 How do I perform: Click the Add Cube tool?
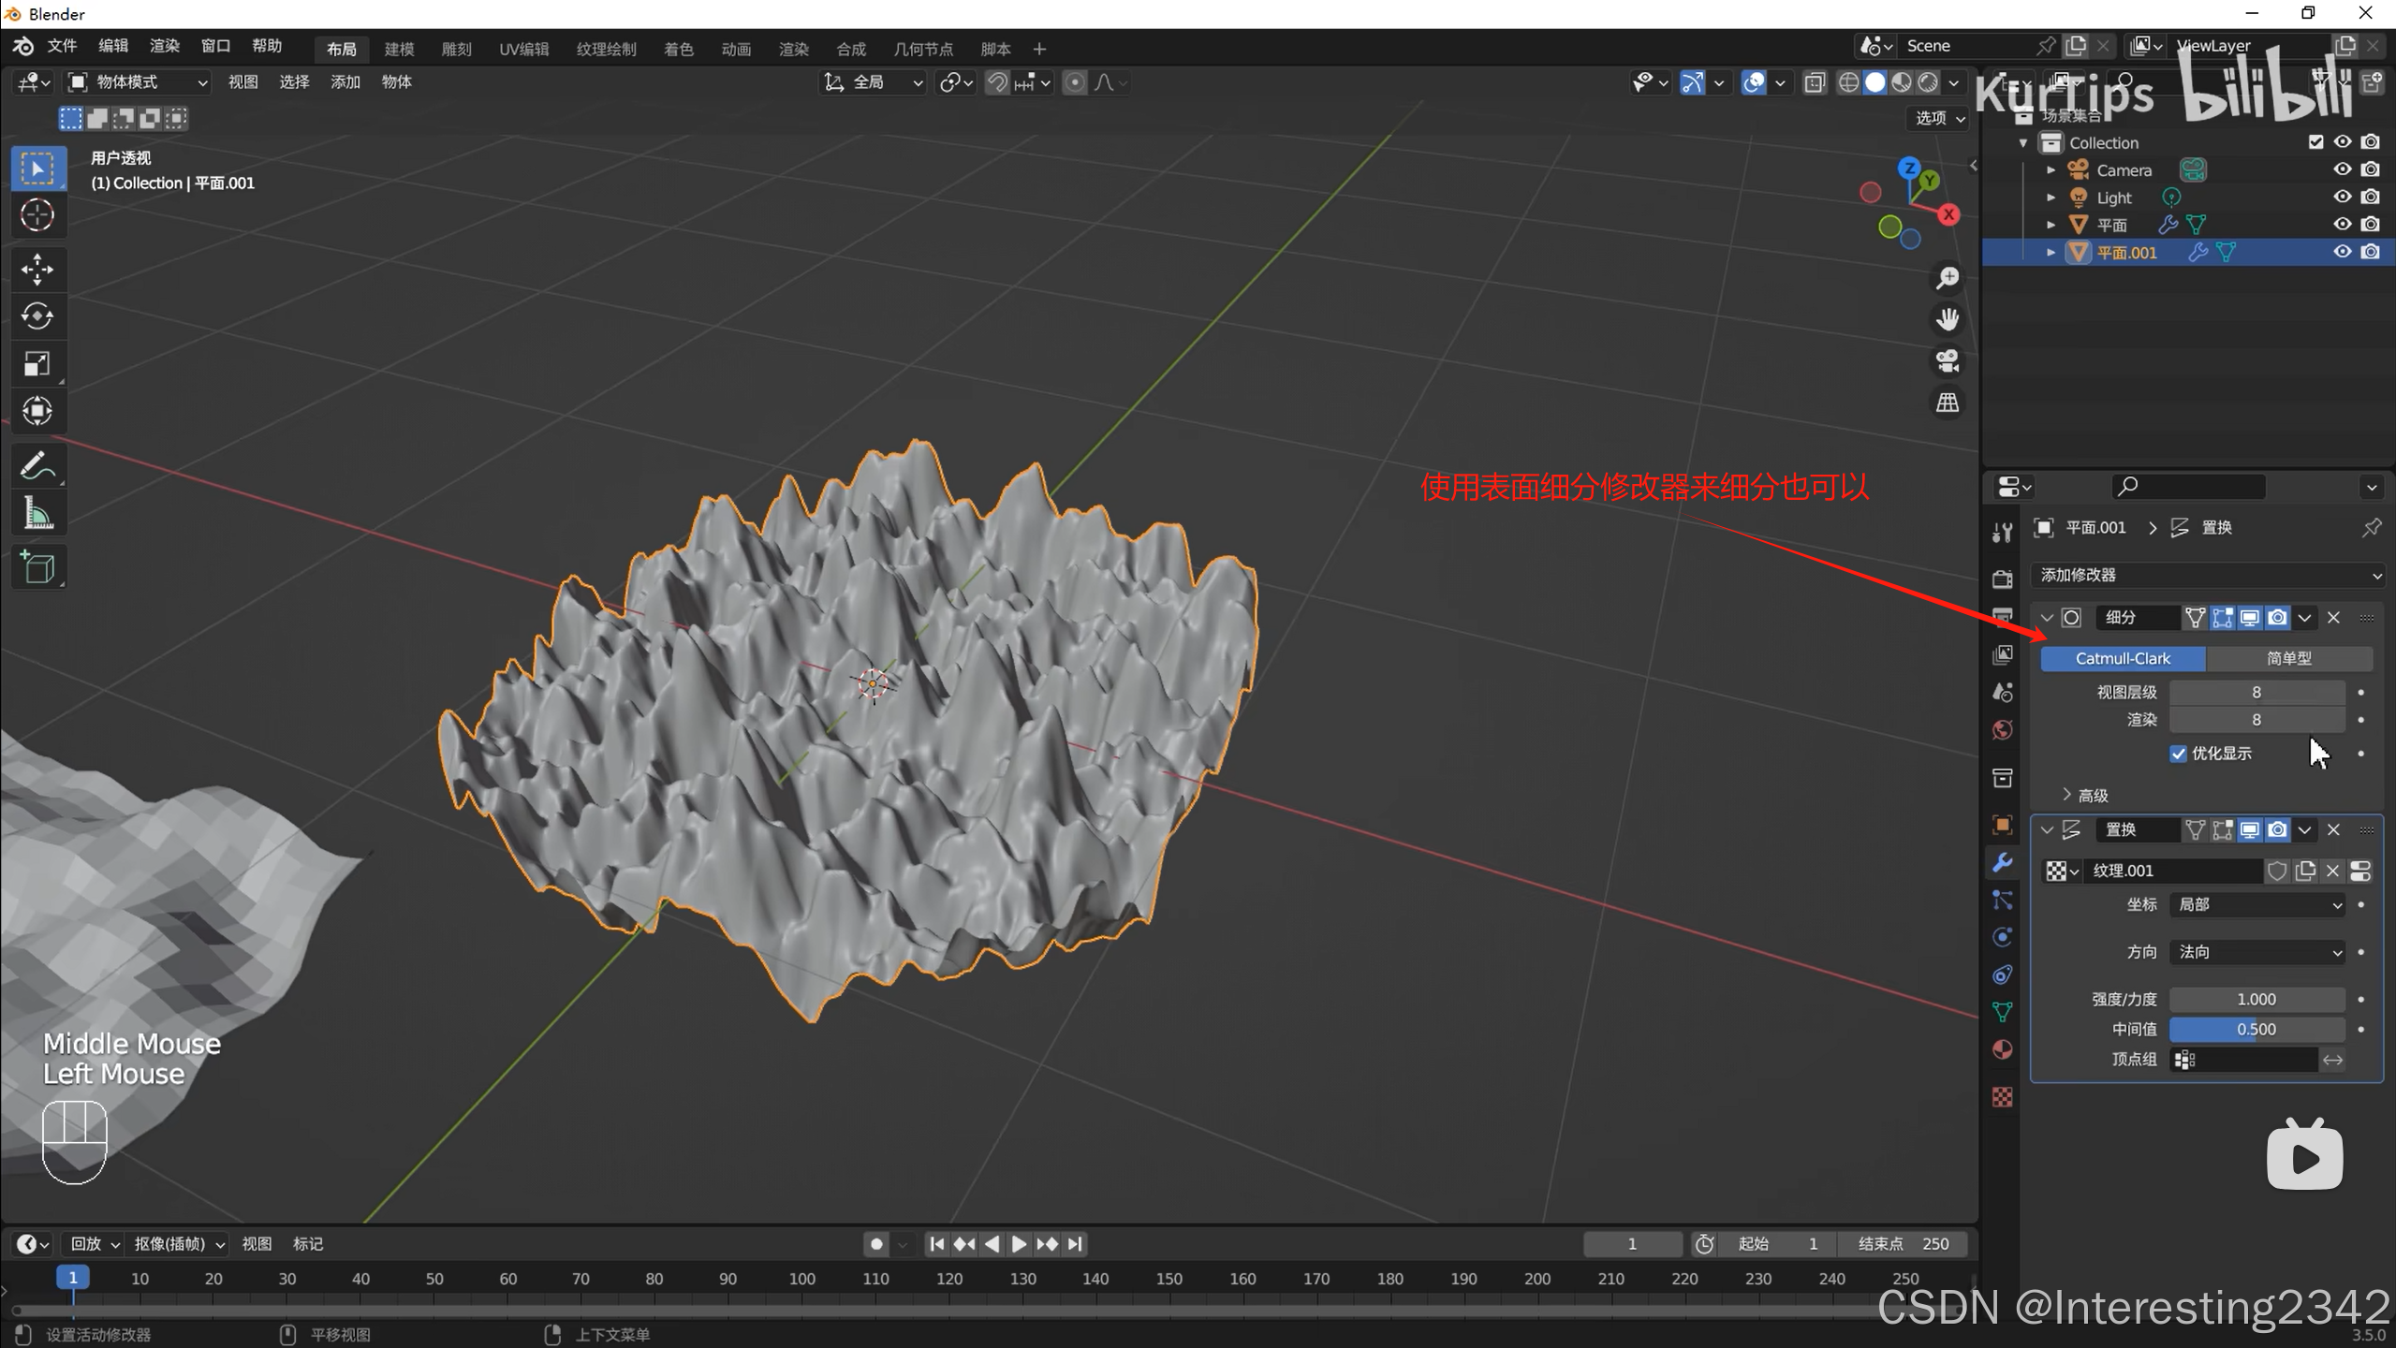coord(37,567)
